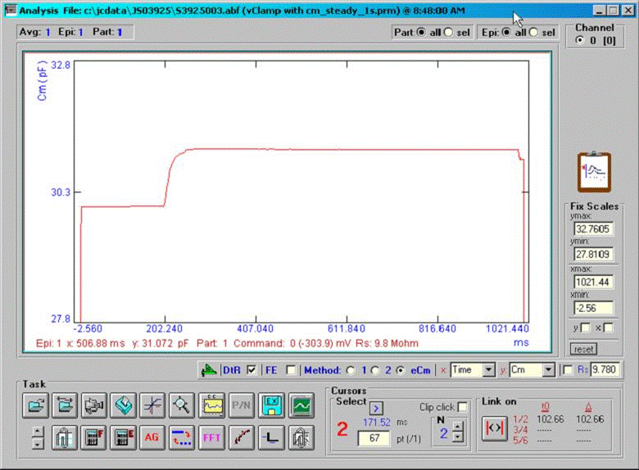The height and width of the screenshot is (470, 639).
Task: Click the Cm (pF) y-axis label
Action: click(x=42, y=80)
